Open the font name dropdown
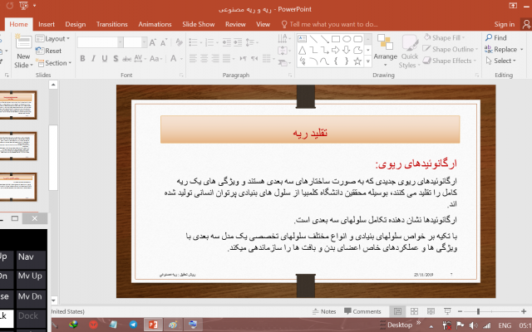Screen dimensions: 532x332 [x=120, y=42]
